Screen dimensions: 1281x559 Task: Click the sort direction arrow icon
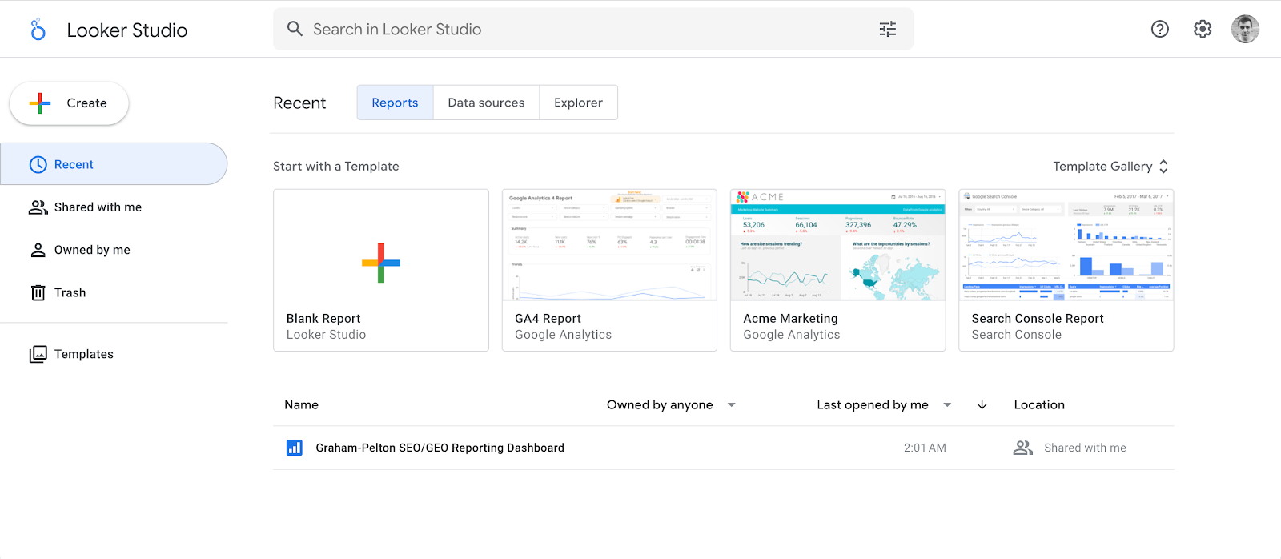[982, 404]
